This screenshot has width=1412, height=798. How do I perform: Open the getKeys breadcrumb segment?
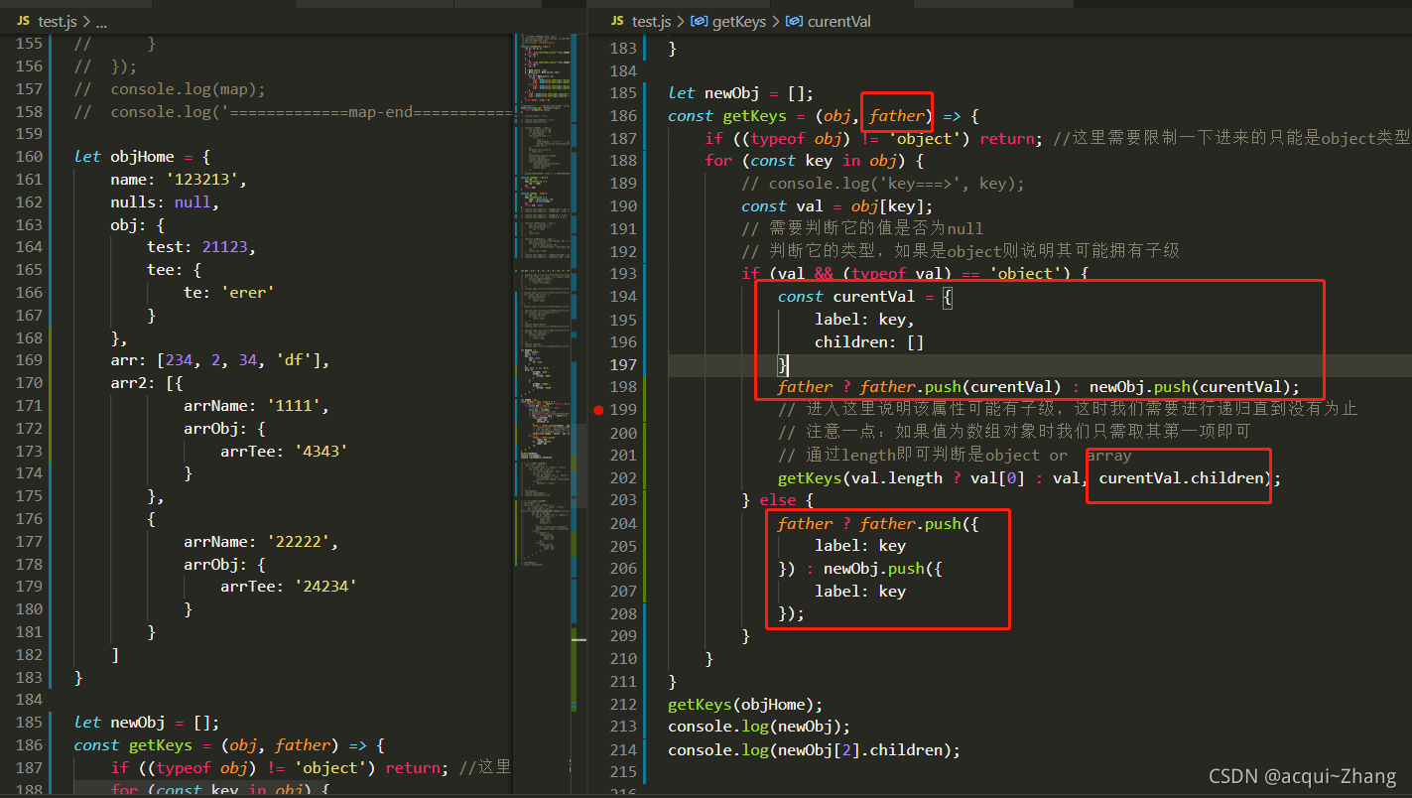[x=738, y=21]
